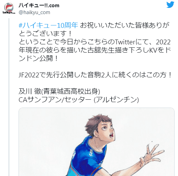
Task: Visit the @haikyu_com handle
Action: point(34,12)
